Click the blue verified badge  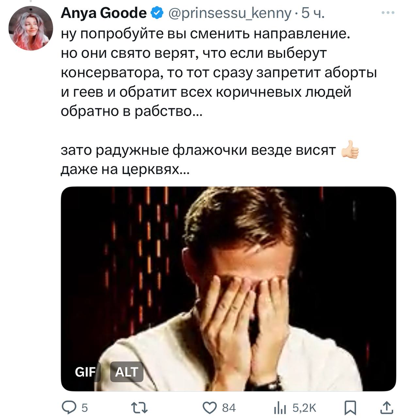point(157,13)
